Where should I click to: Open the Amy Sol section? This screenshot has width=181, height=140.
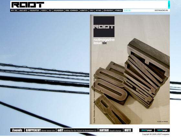(14, 10)
